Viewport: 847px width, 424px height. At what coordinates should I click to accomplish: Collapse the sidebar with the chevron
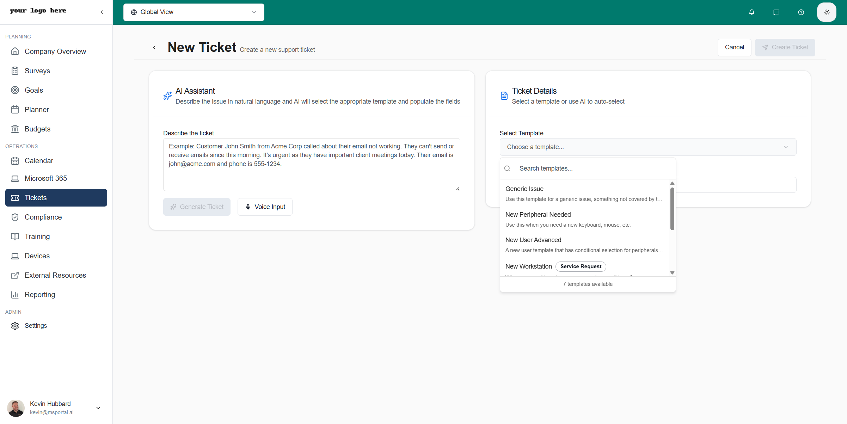(x=102, y=12)
